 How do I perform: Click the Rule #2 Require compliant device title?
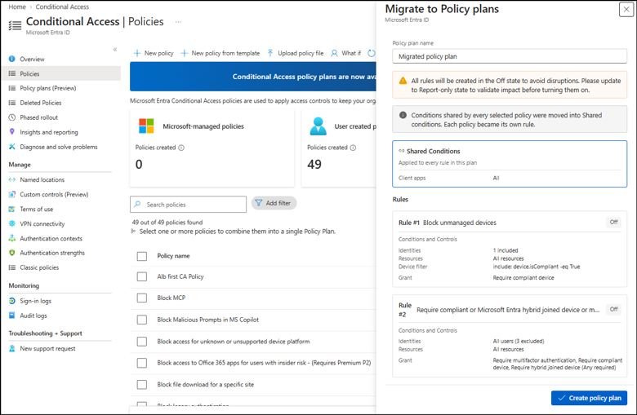click(508, 310)
